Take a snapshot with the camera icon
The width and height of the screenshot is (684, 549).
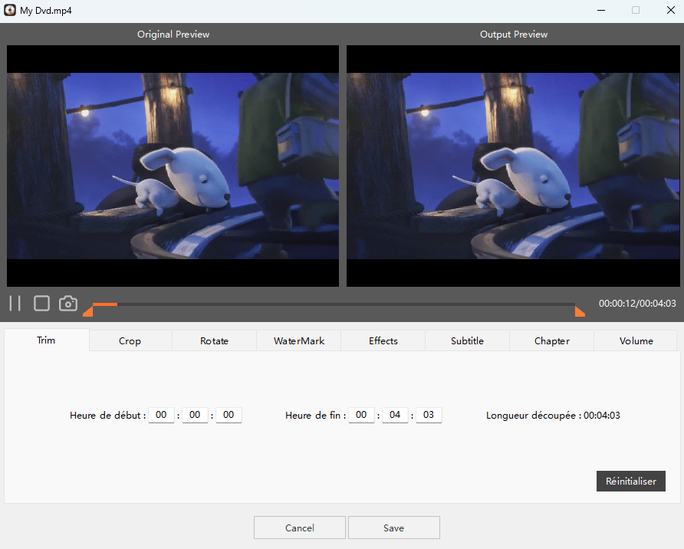(x=68, y=303)
